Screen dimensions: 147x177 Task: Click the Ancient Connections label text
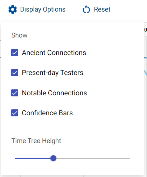[x=54, y=53]
